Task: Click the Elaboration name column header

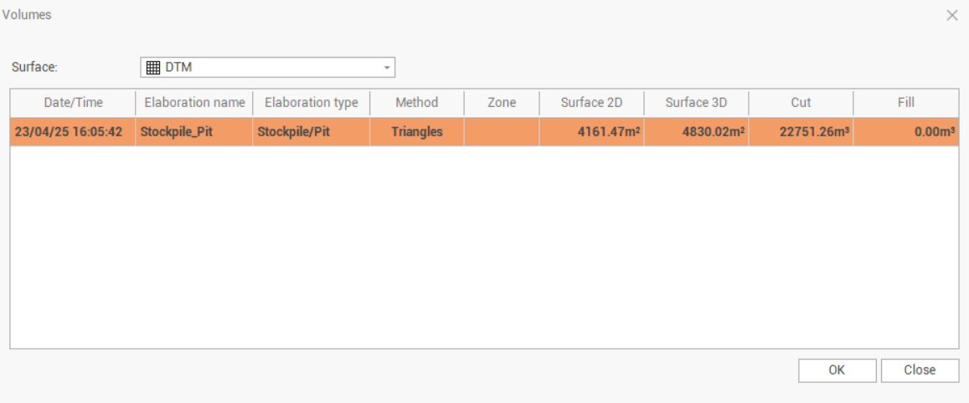Action: (x=194, y=103)
